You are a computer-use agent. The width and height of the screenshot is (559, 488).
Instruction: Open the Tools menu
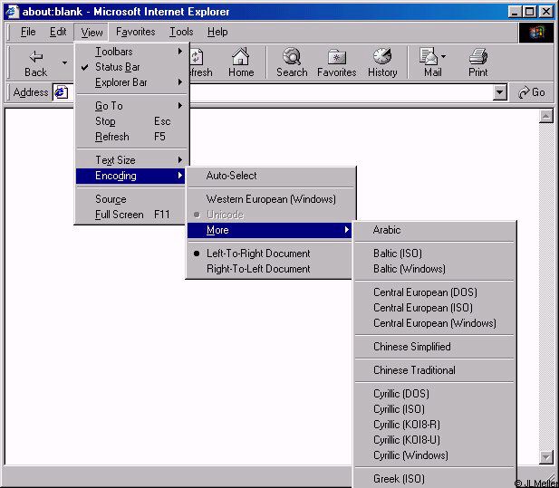coord(181,32)
